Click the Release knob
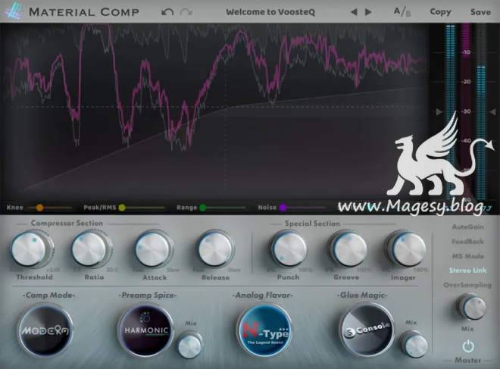This screenshot has width=500, height=369. click(x=216, y=249)
